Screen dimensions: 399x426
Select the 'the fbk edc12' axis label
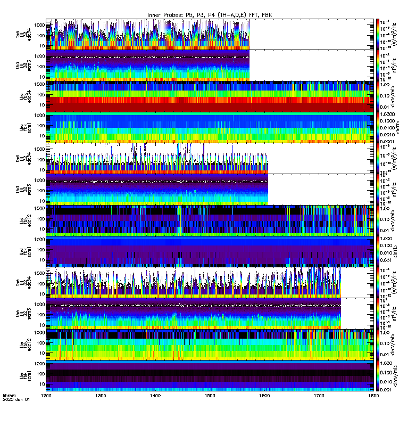click(x=26, y=345)
